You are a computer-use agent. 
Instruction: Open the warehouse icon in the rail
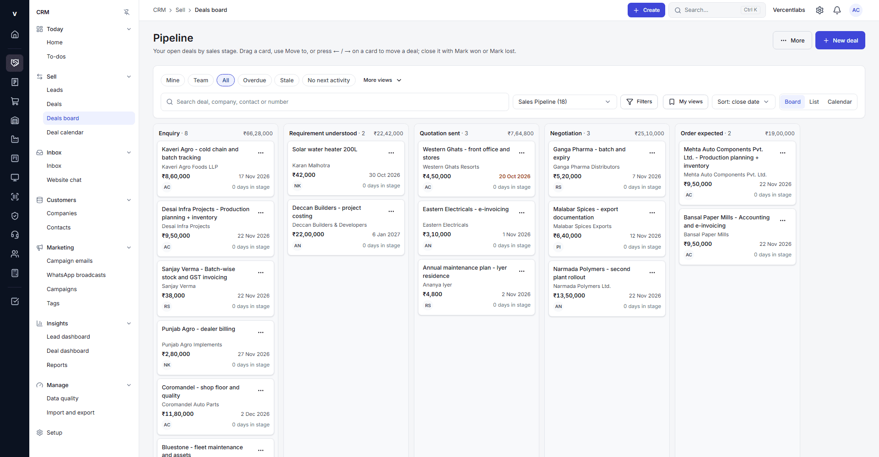(x=15, y=121)
